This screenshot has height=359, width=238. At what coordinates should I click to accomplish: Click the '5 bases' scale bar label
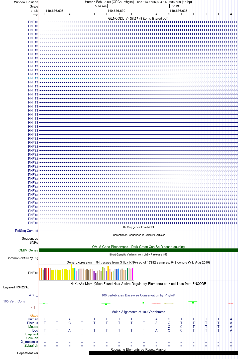point(101,6)
